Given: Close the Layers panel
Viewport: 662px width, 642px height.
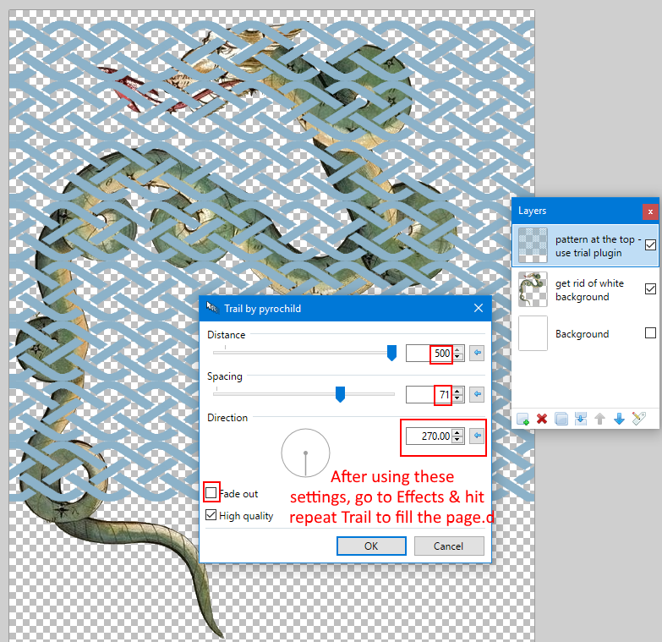Looking at the screenshot, I should coord(650,211).
